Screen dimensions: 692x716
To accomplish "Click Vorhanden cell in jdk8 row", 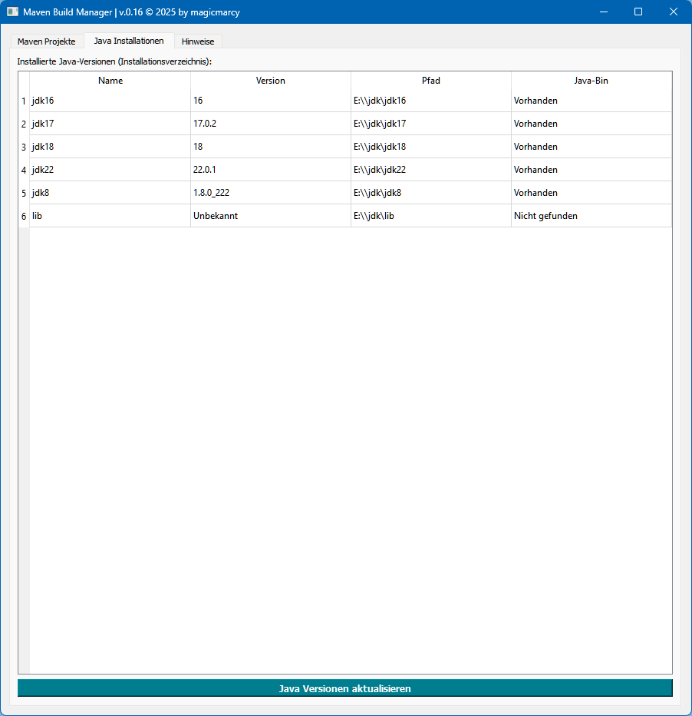I will tap(591, 193).
